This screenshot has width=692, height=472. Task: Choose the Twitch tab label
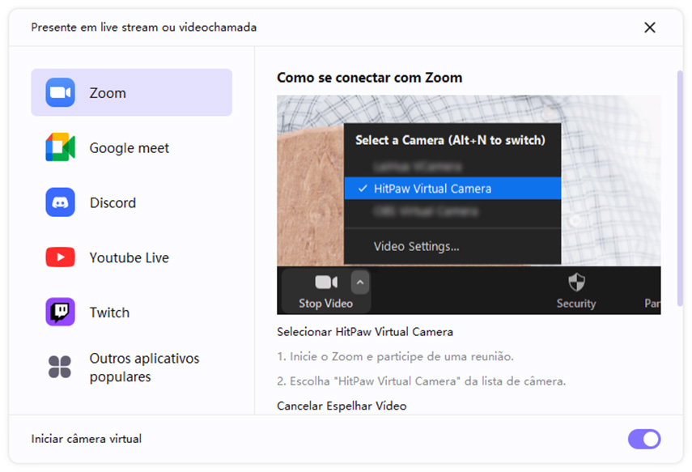coord(109,313)
